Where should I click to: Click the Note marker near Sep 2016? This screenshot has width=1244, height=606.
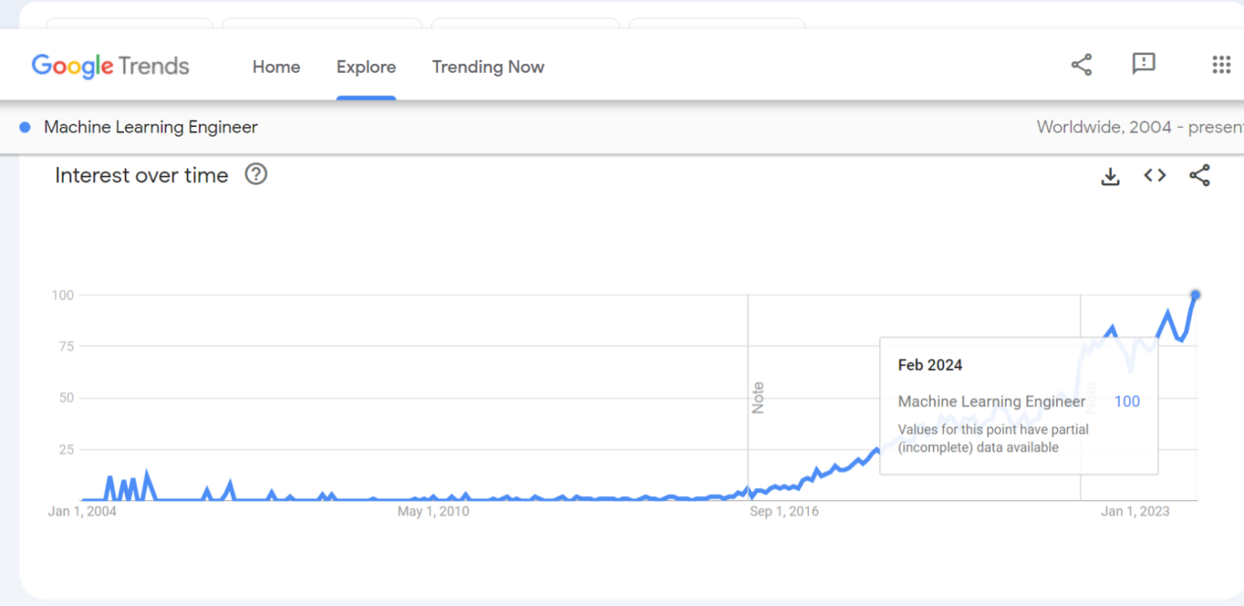coord(757,397)
